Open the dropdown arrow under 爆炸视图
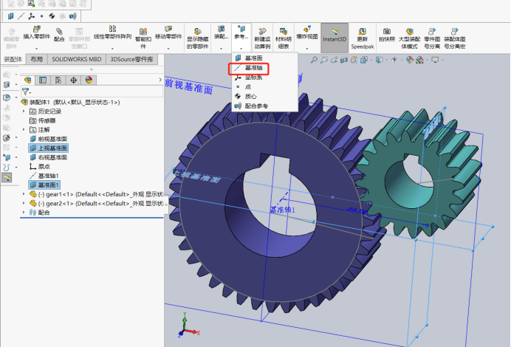Viewport: 511px width, 347px height. 307,49
